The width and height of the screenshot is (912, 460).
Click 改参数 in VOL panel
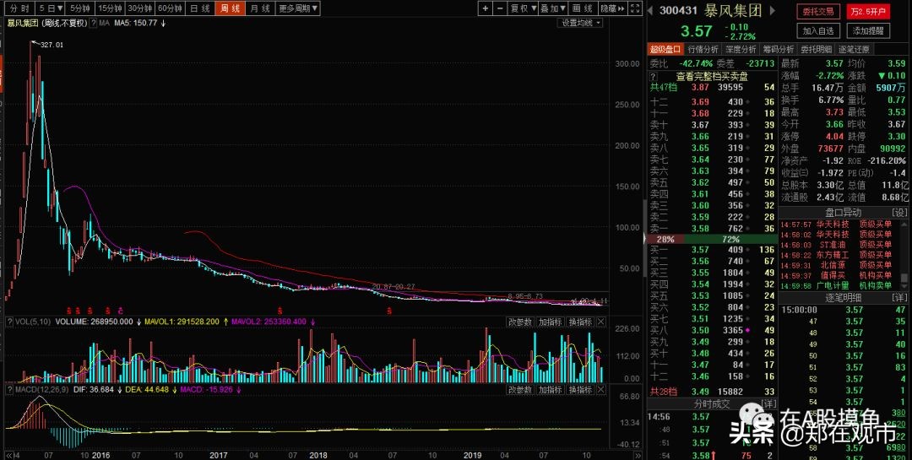coord(520,322)
